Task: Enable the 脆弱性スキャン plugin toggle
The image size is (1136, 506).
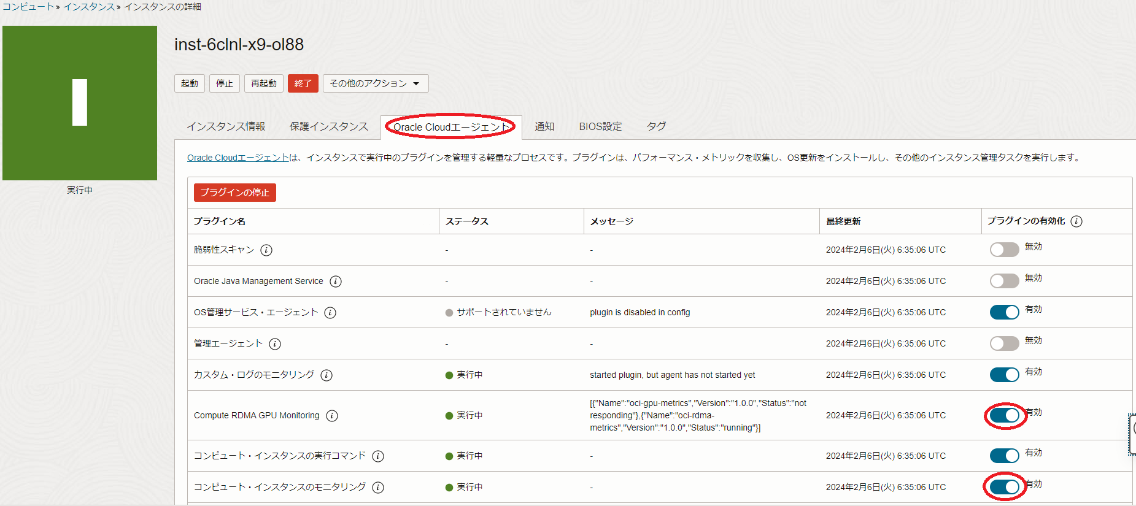Action: (x=1004, y=250)
